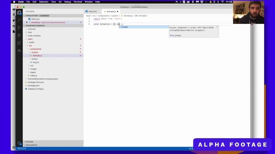Viewport: 275px width, 154px height.
Task: Click the warning triangle in the menu bar
Action: [x=211, y=2]
